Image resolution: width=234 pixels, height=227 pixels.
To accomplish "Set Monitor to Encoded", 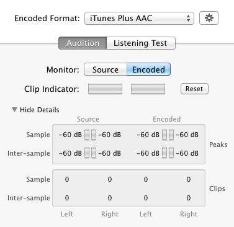I will point(148,69).
